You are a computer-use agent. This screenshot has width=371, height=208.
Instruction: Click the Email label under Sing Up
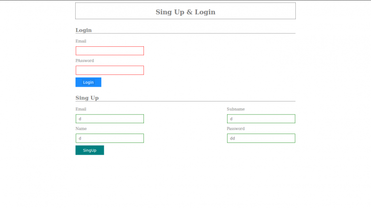(81, 109)
